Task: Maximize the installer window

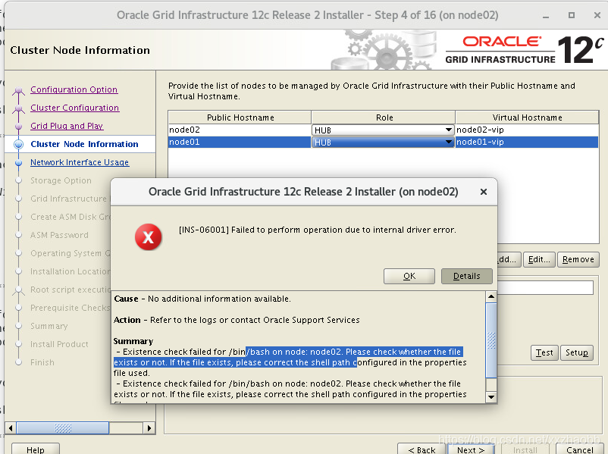Action: (x=571, y=15)
